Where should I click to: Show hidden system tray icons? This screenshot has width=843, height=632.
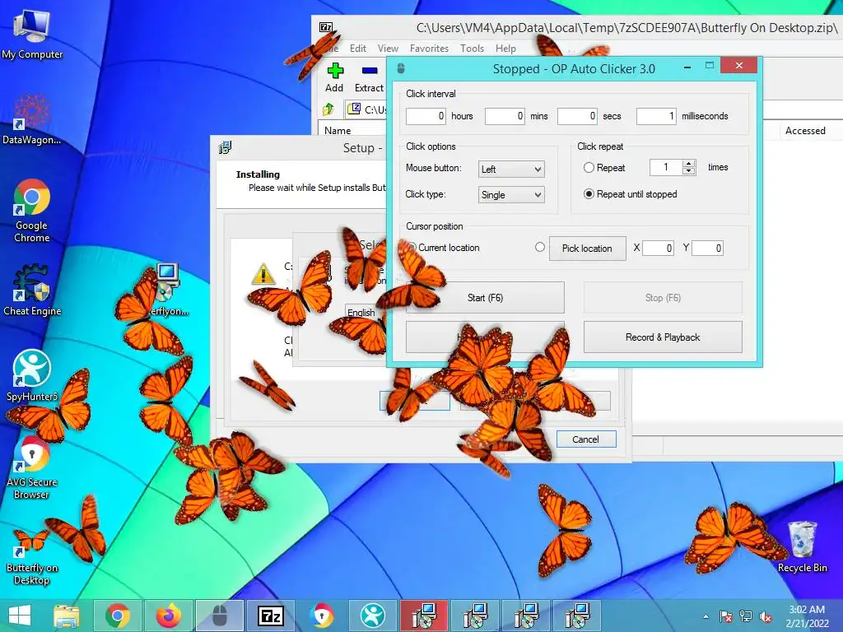click(706, 616)
